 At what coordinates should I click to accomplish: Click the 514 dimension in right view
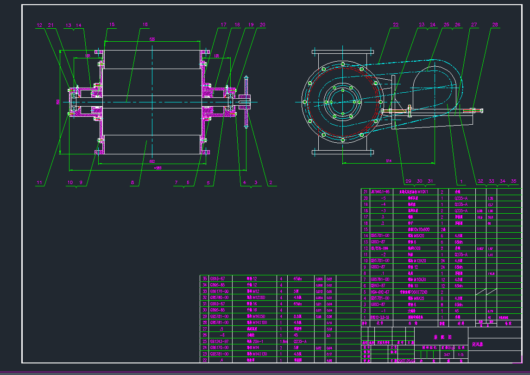pos(388,161)
